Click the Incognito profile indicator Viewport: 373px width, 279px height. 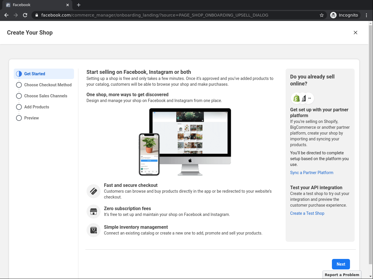344,15
